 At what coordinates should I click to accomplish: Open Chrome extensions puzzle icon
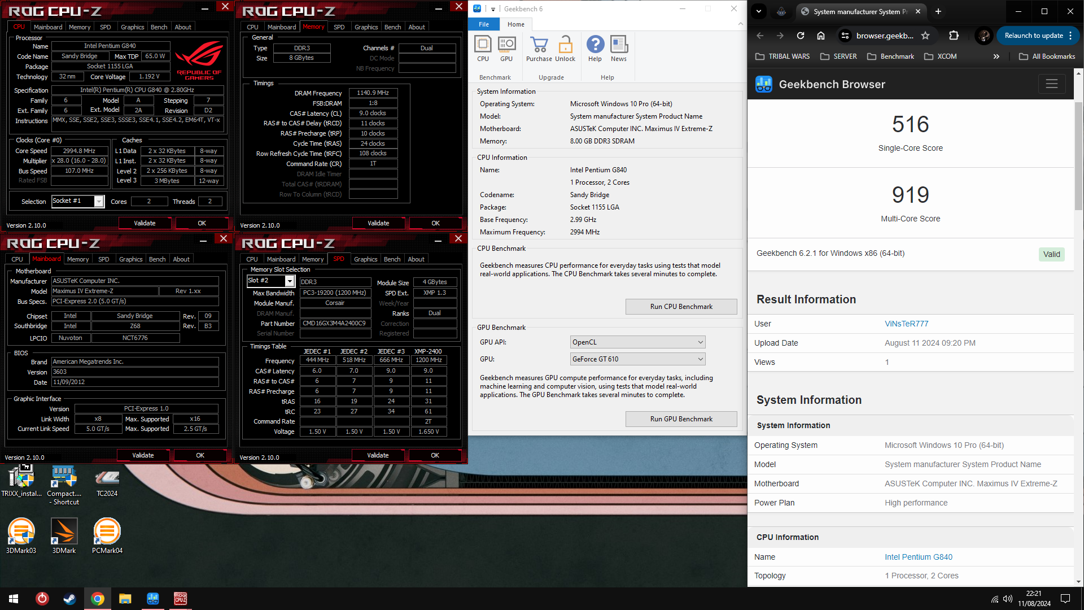954,36
